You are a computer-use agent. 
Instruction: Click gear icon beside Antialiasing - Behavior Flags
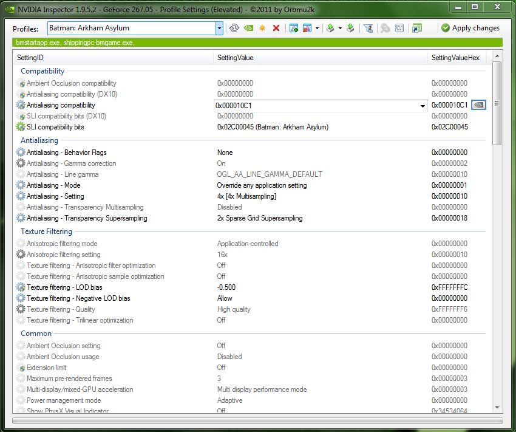(21, 152)
